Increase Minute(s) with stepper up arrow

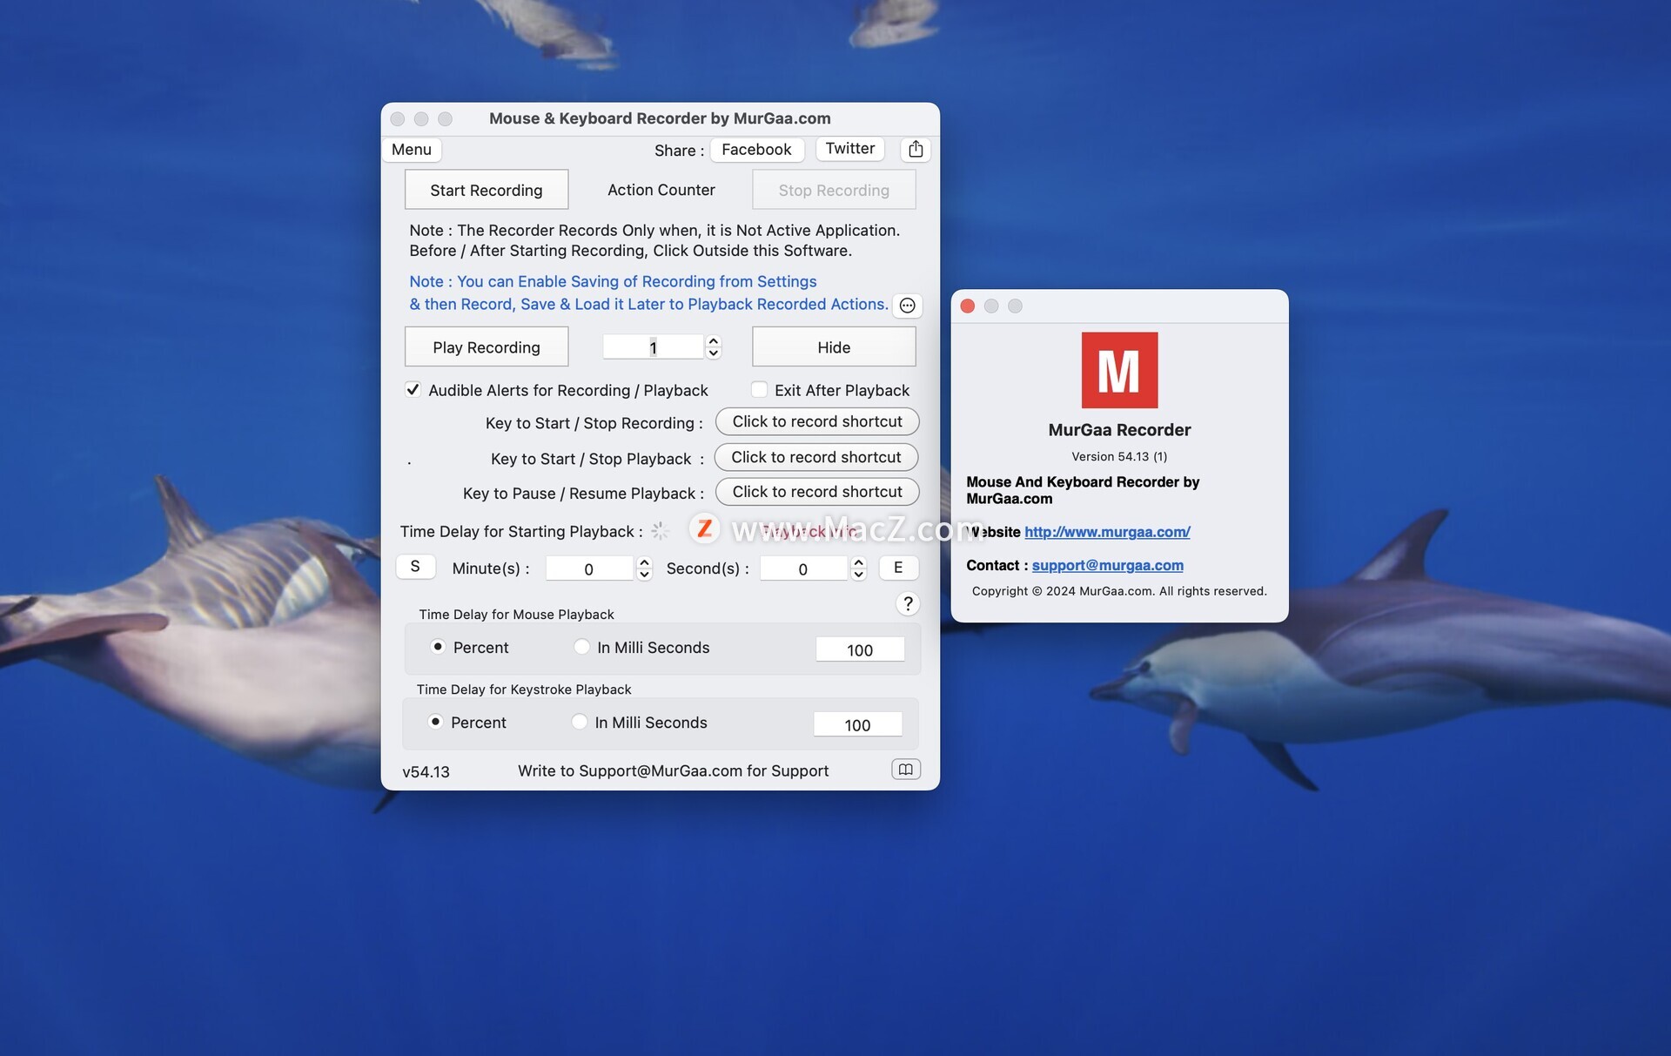645,562
